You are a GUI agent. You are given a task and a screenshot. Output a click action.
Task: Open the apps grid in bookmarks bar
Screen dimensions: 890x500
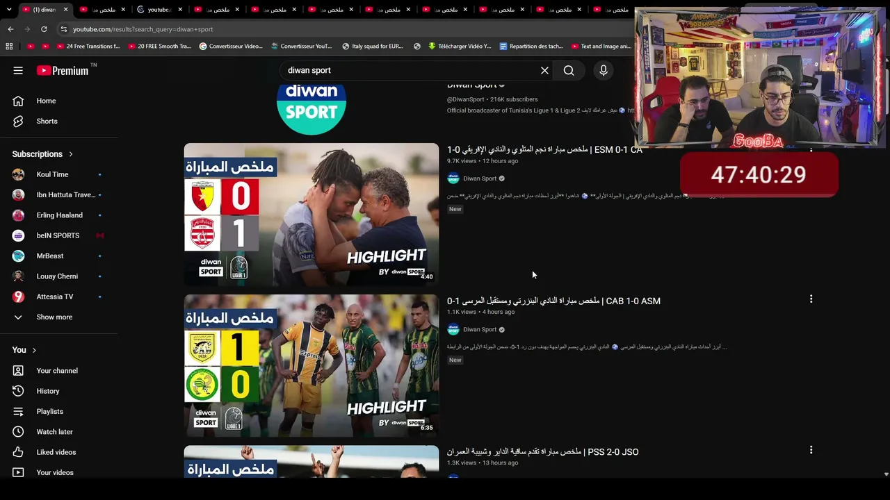point(9,47)
